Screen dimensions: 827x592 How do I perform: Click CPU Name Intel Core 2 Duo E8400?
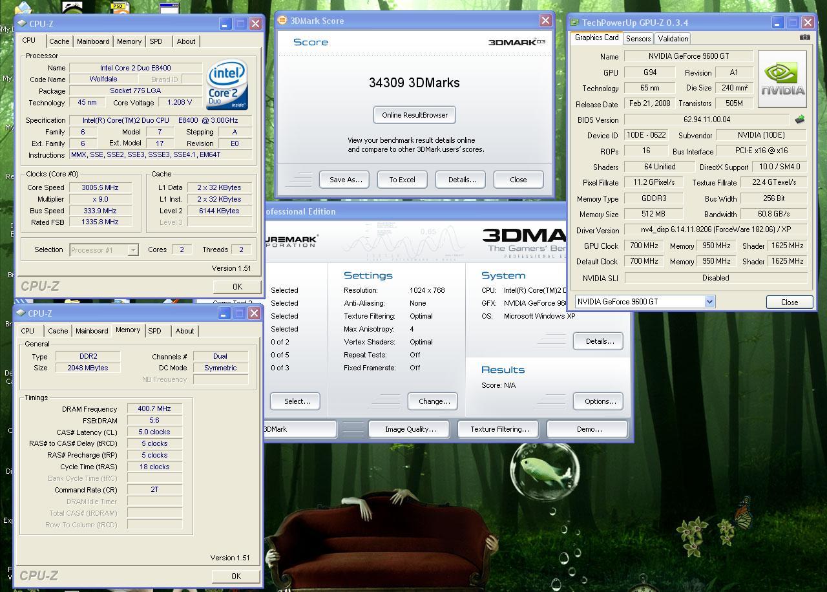[x=136, y=68]
